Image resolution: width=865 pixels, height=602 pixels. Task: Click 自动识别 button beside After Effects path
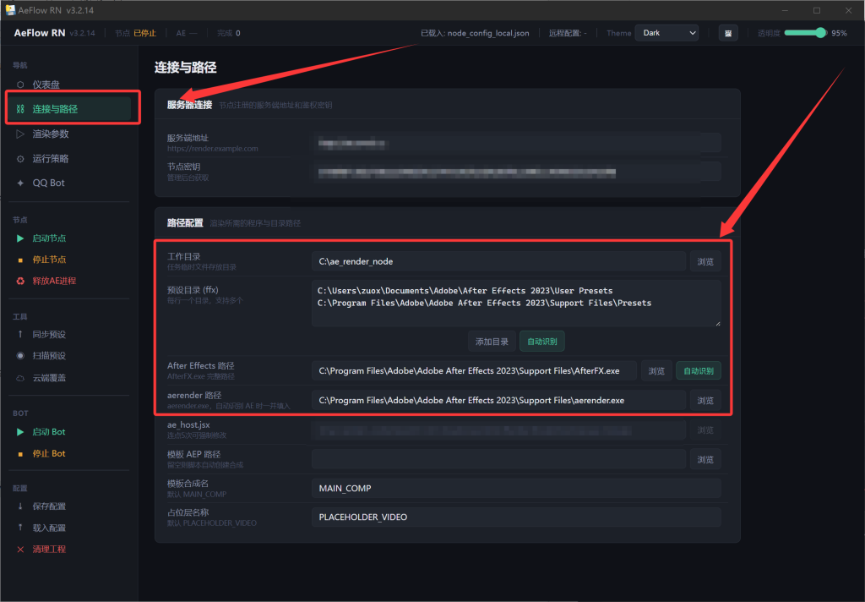click(698, 371)
